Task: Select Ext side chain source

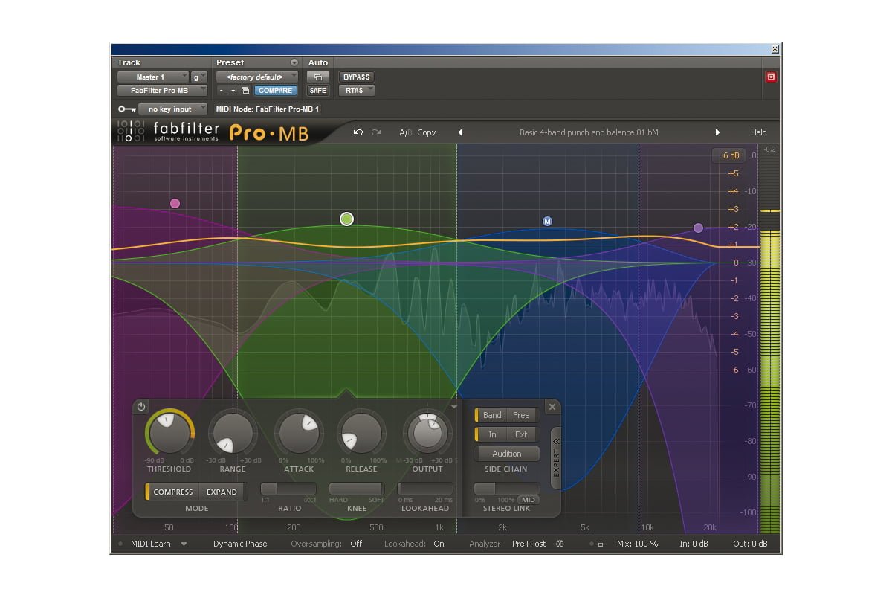Action: (x=522, y=434)
